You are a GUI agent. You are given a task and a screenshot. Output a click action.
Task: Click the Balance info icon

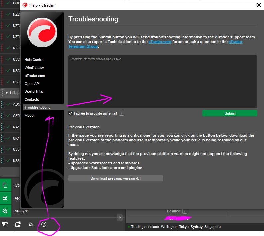coord(185,211)
